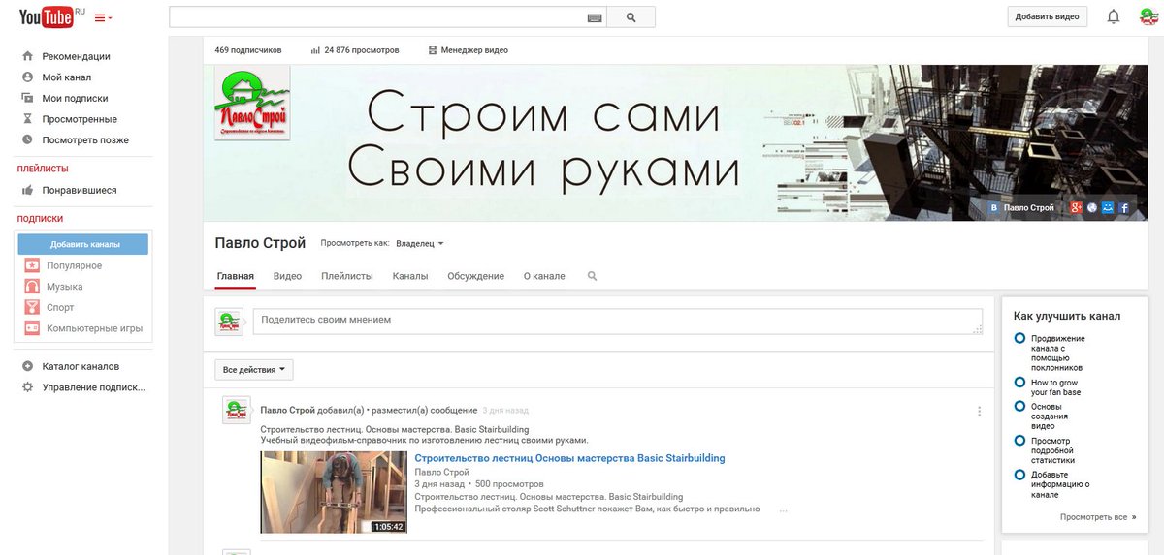Click the star icon beside Популярное

(31, 266)
